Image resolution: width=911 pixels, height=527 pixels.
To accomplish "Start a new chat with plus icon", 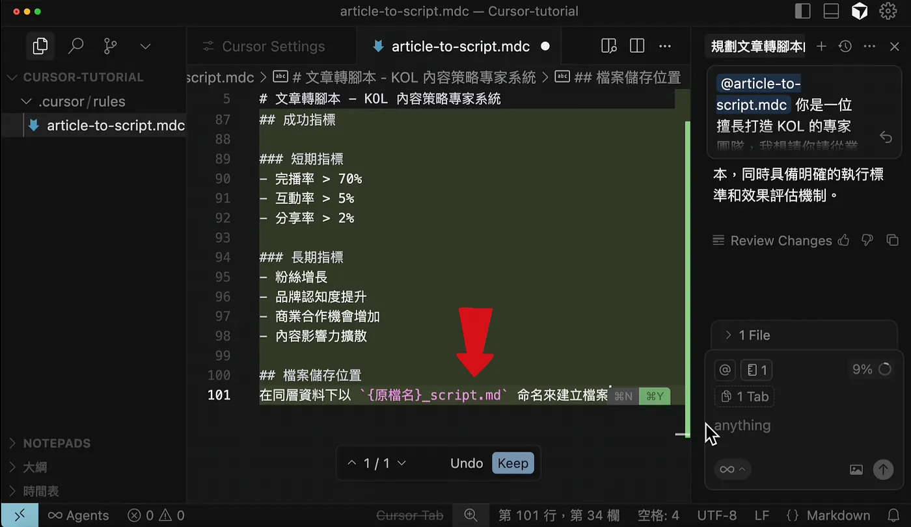I will click(821, 46).
